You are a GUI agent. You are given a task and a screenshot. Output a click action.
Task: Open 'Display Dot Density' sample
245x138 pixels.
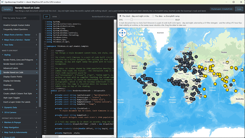20,81
